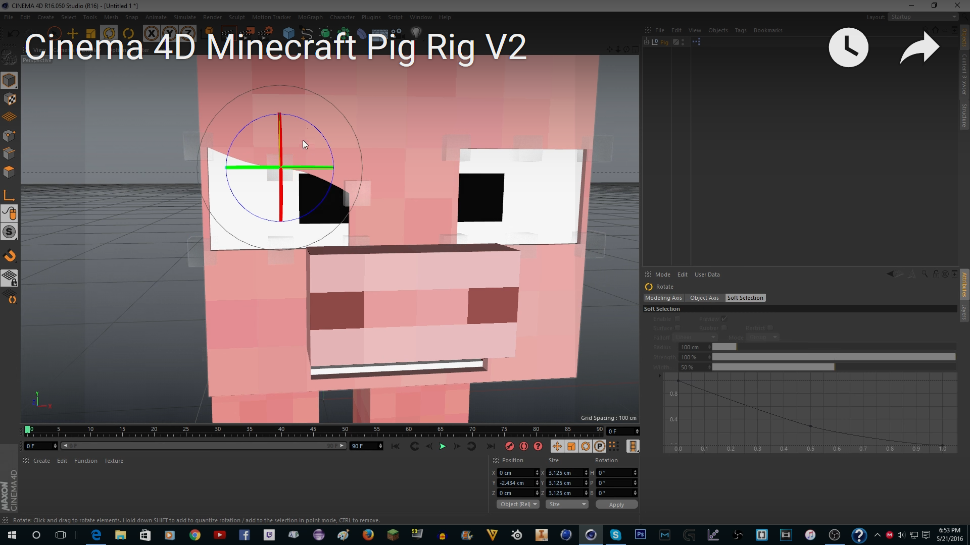Image resolution: width=970 pixels, height=545 pixels.
Task: Add a Cube primitive object
Action: point(288,34)
